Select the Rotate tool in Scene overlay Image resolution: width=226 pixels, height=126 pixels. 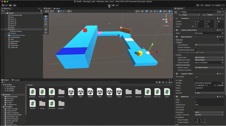(46, 21)
